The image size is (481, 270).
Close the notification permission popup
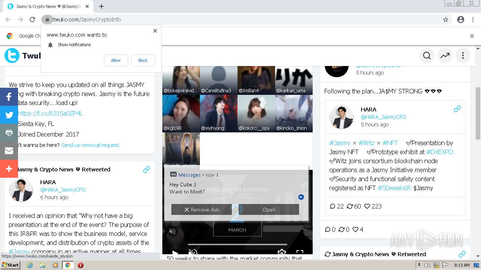point(155,31)
